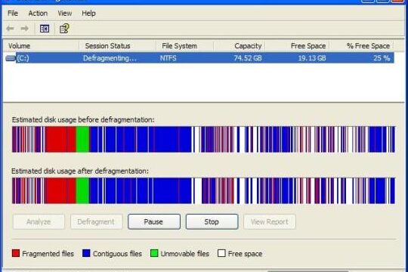Sort by Session Status column header
The width and height of the screenshot is (408, 272).
(118, 46)
